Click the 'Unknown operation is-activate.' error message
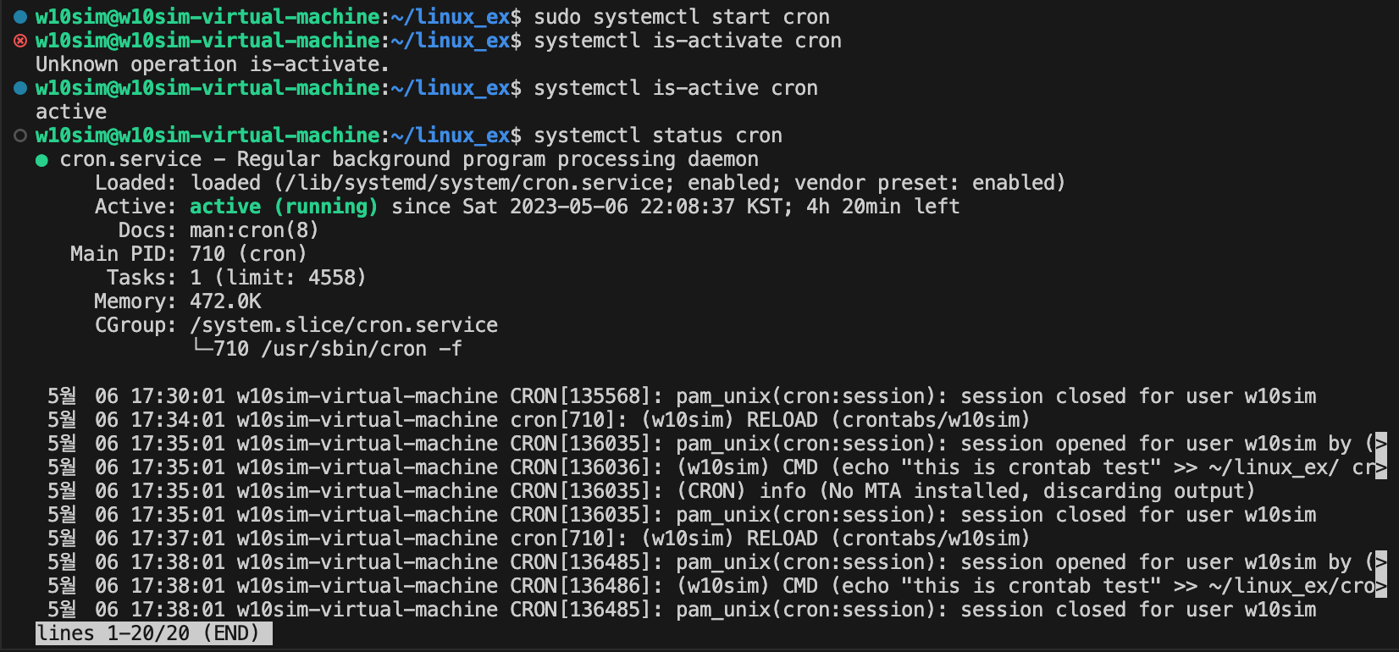This screenshot has height=652, width=1399. (x=213, y=64)
